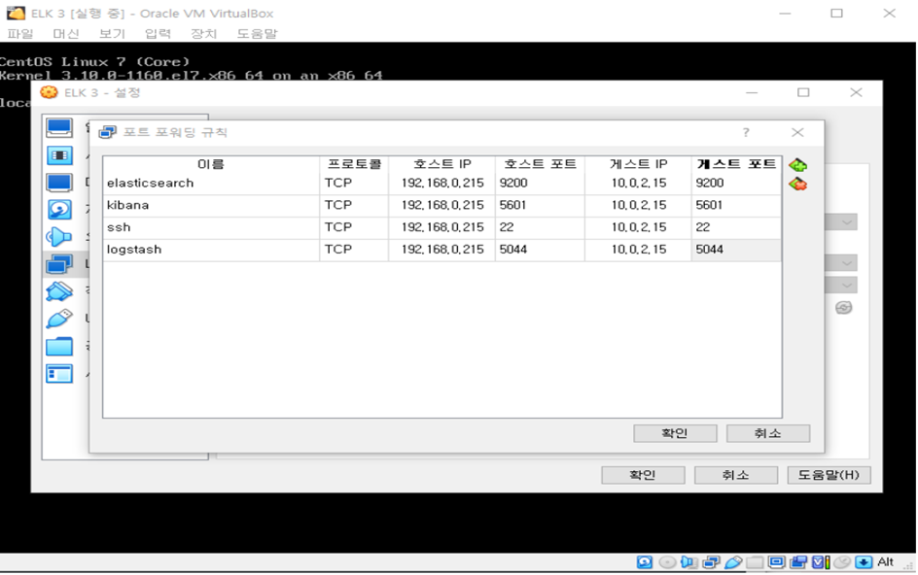Click mouse integration status bar indicator
This screenshot has height=575, width=918.
pyautogui.click(x=842, y=562)
